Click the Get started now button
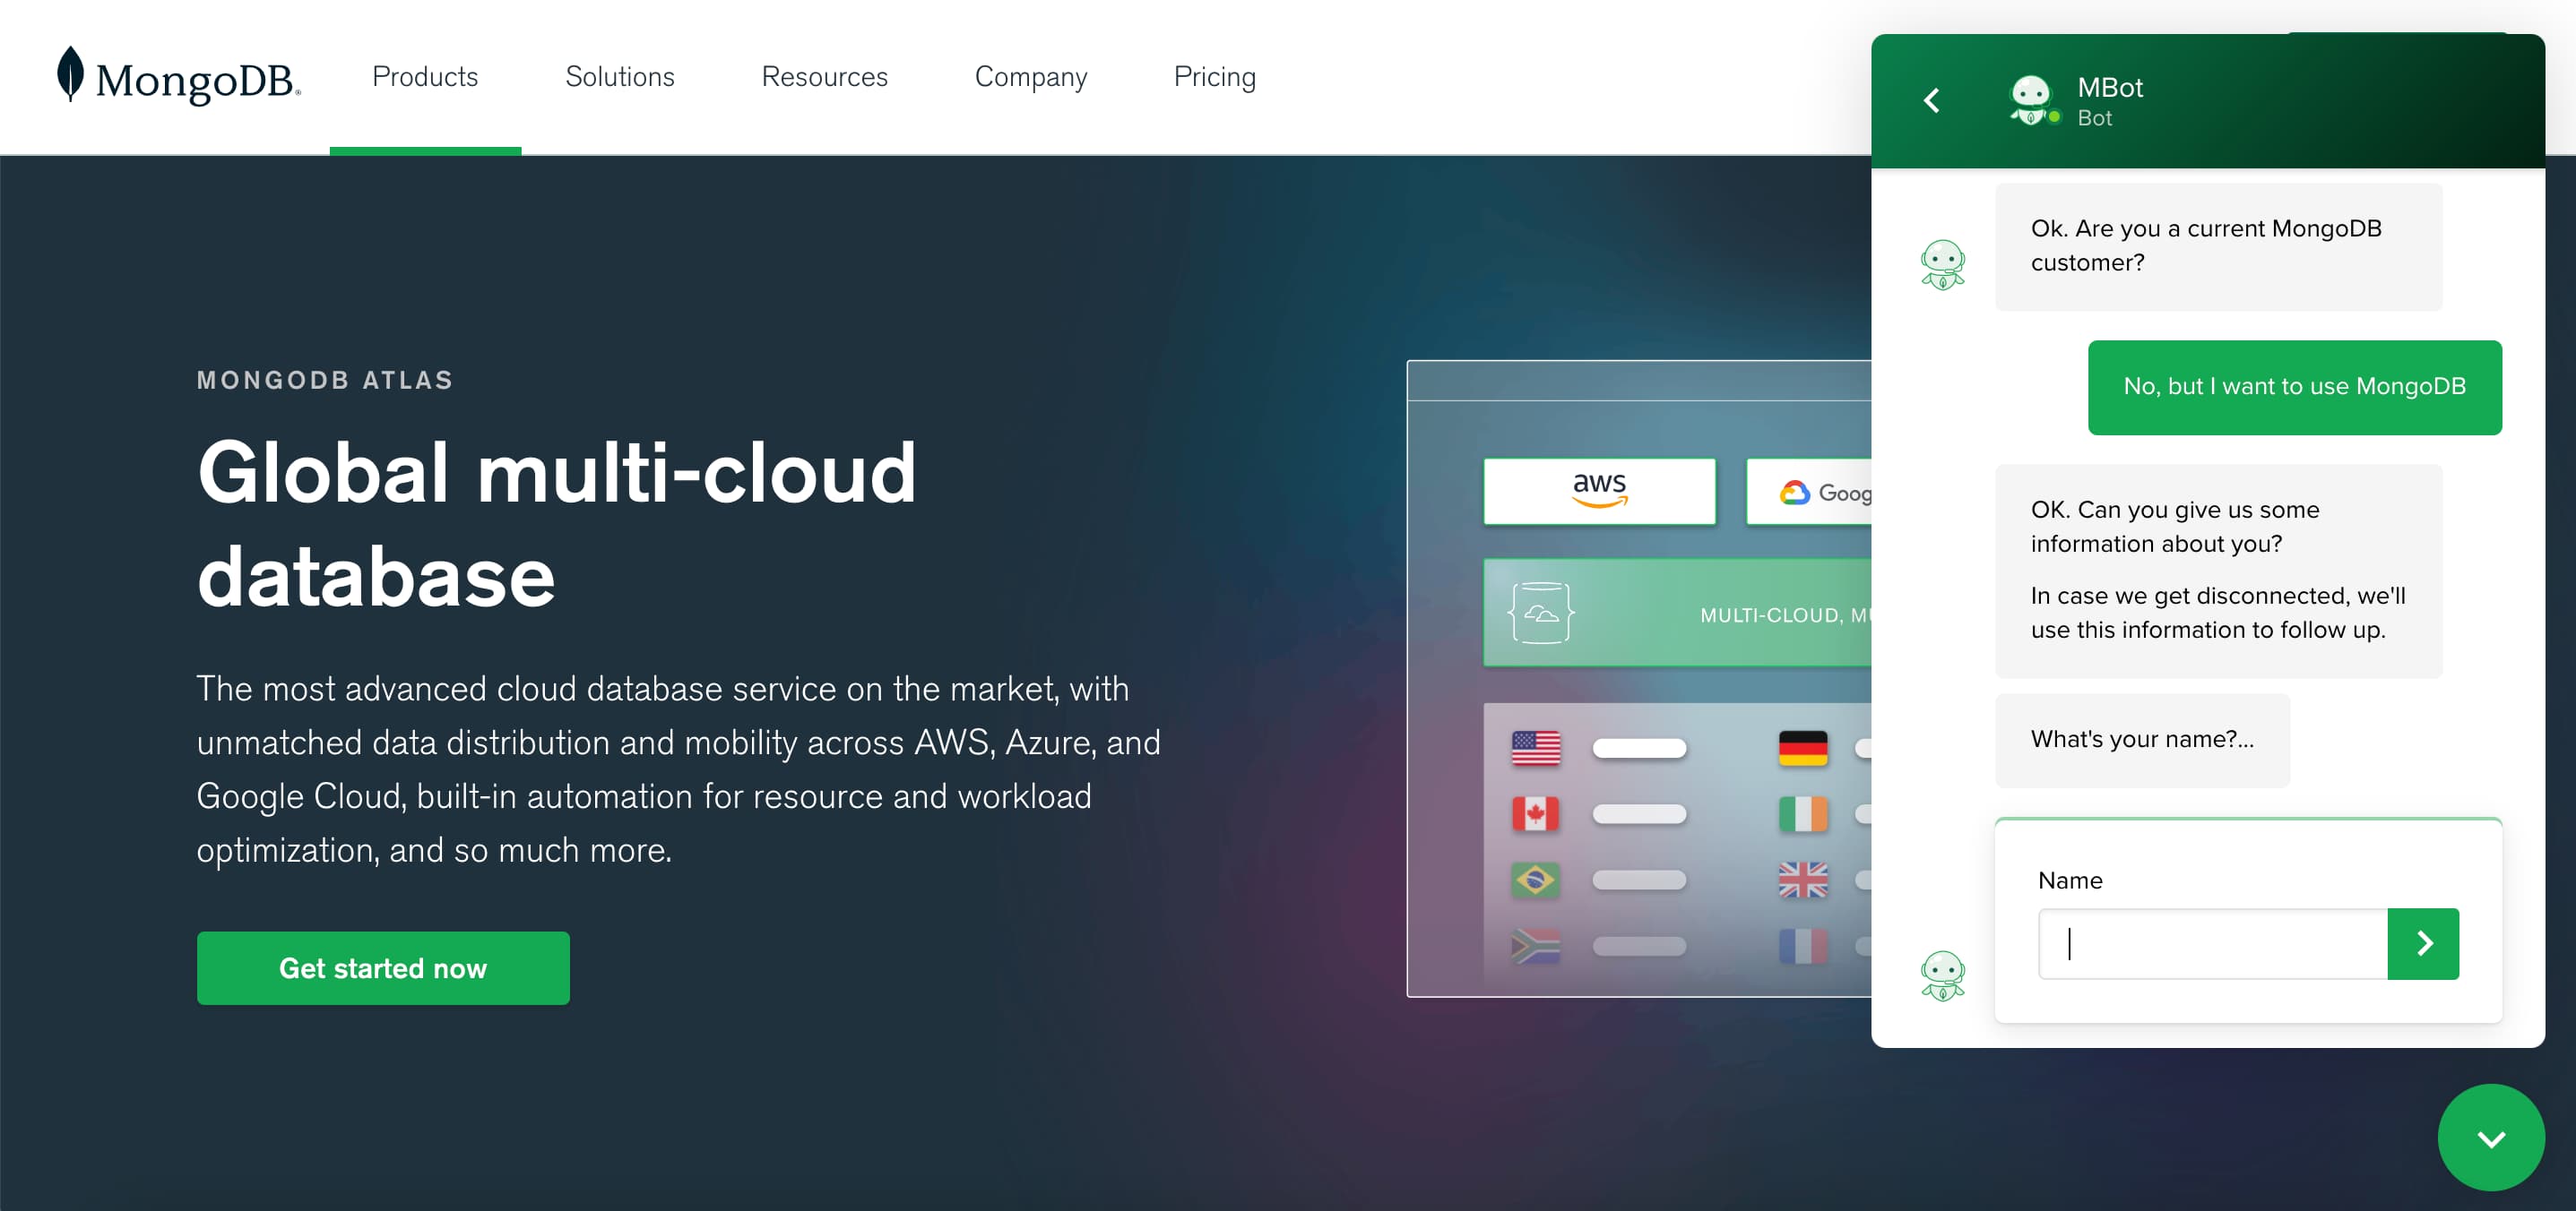This screenshot has width=2576, height=1211. click(383, 967)
